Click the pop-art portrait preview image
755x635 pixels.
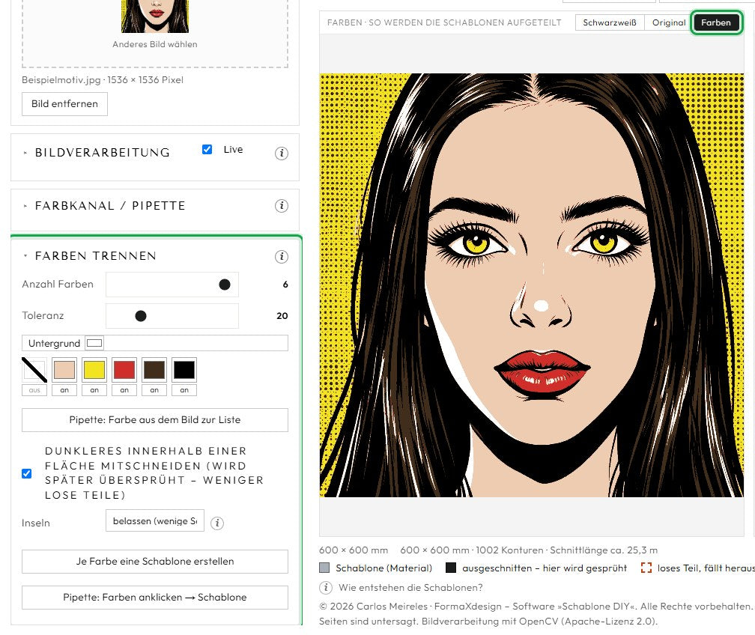(x=532, y=285)
